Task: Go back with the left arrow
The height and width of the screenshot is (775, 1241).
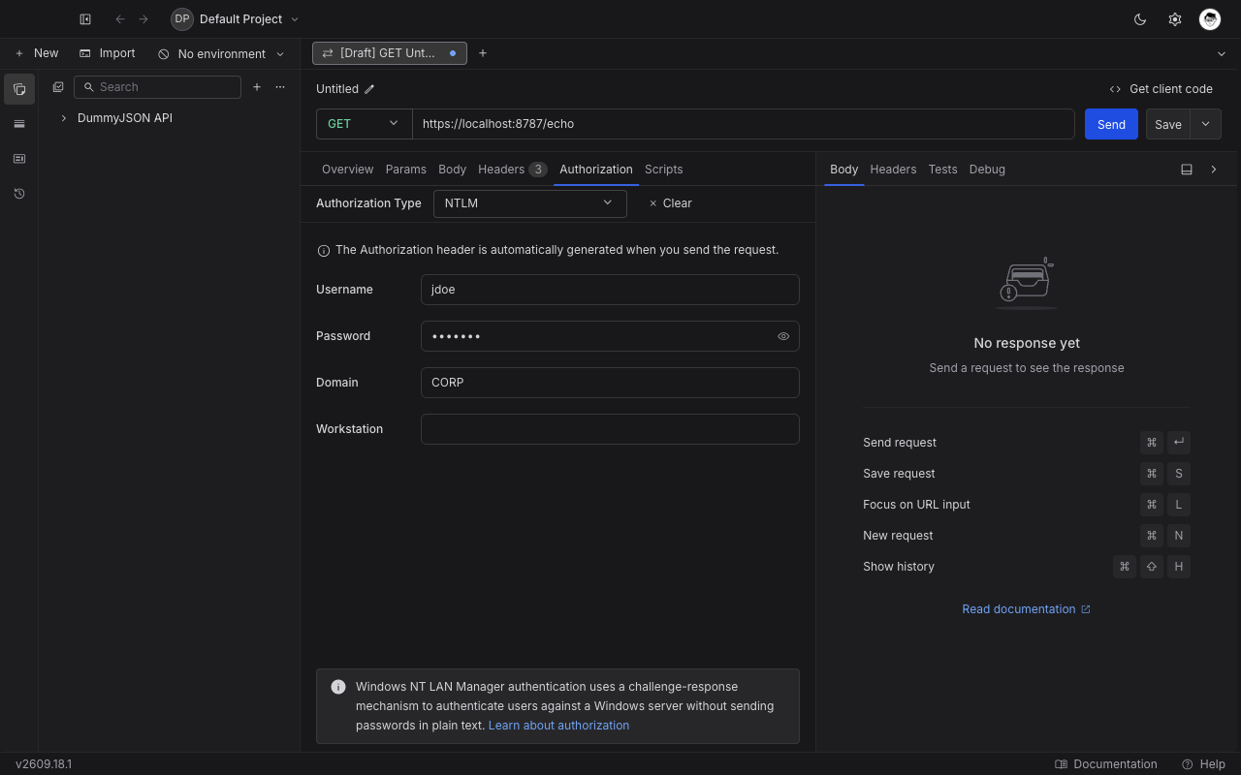Action: point(120,19)
